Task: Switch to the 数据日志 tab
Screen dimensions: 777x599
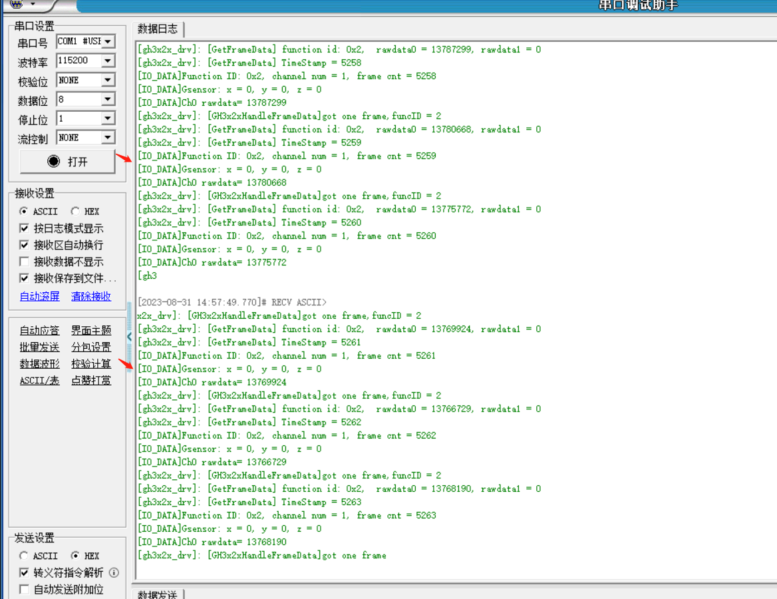Action: (158, 29)
